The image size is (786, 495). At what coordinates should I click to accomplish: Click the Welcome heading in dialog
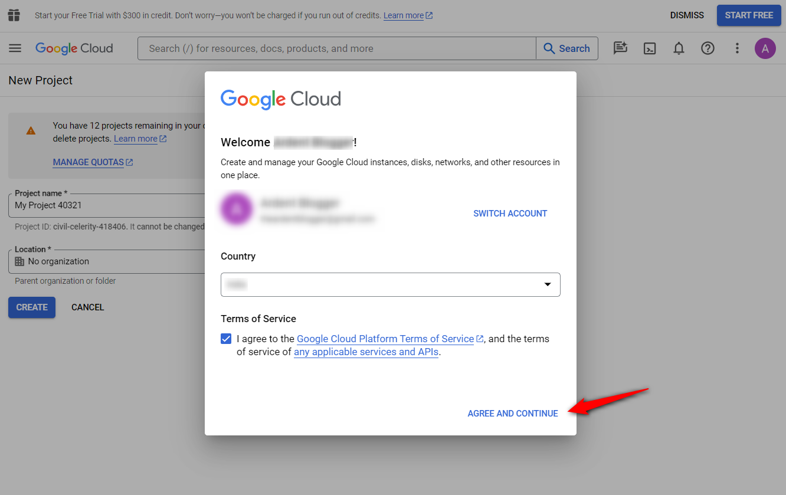(x=289, y=142)
